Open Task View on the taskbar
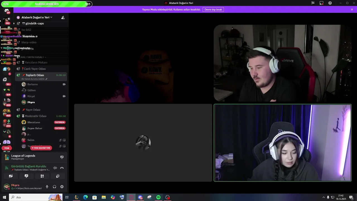The width and height of the screenshot is (357, 201). 67,197
